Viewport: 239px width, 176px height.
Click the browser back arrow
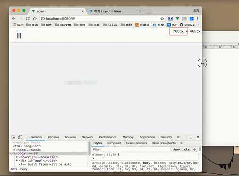pos(14,19)
